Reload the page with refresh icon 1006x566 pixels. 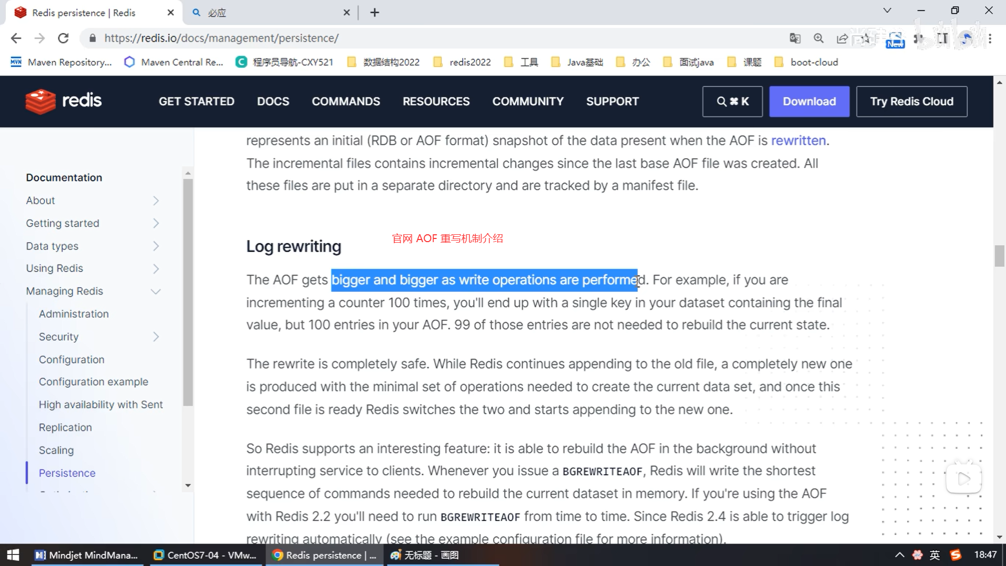pos(63,38)
